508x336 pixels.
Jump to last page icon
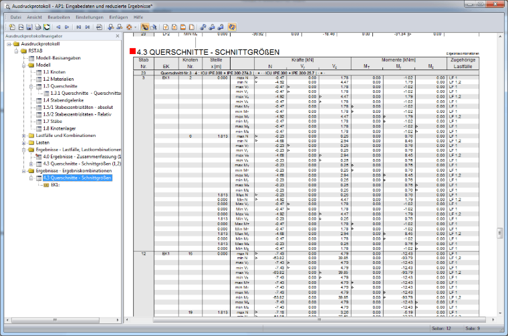(x=88, y=27)
